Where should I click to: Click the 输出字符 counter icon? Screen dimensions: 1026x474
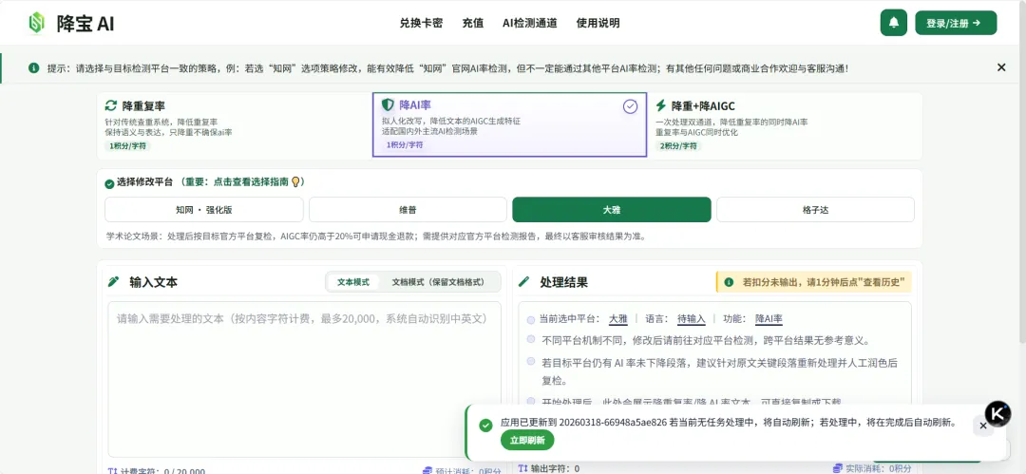(x=522, y=468)
